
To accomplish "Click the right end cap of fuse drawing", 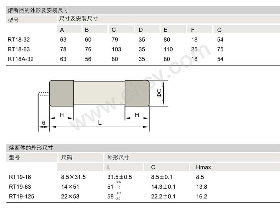I will (x=137, y=93).
